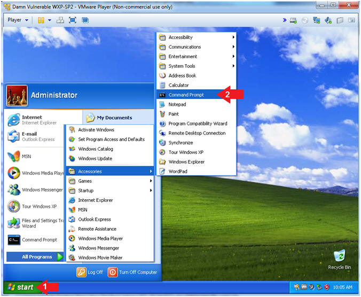Click Activate Windows in All Programs
Viewport: 361px width, 297px height.
(x=110, y=130)
